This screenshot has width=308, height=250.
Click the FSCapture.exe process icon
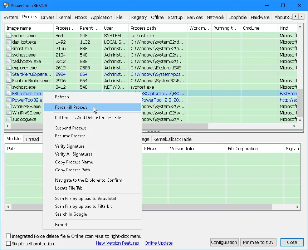coord(8,93)
